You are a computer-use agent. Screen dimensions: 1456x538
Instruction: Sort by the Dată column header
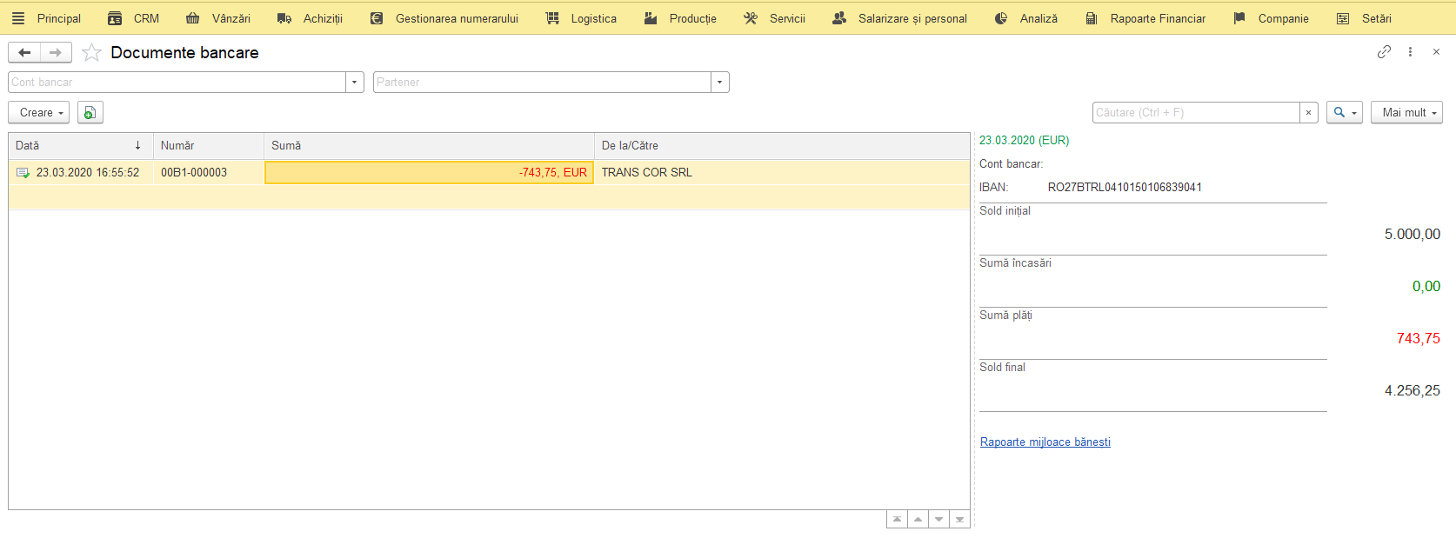point(81,146)
